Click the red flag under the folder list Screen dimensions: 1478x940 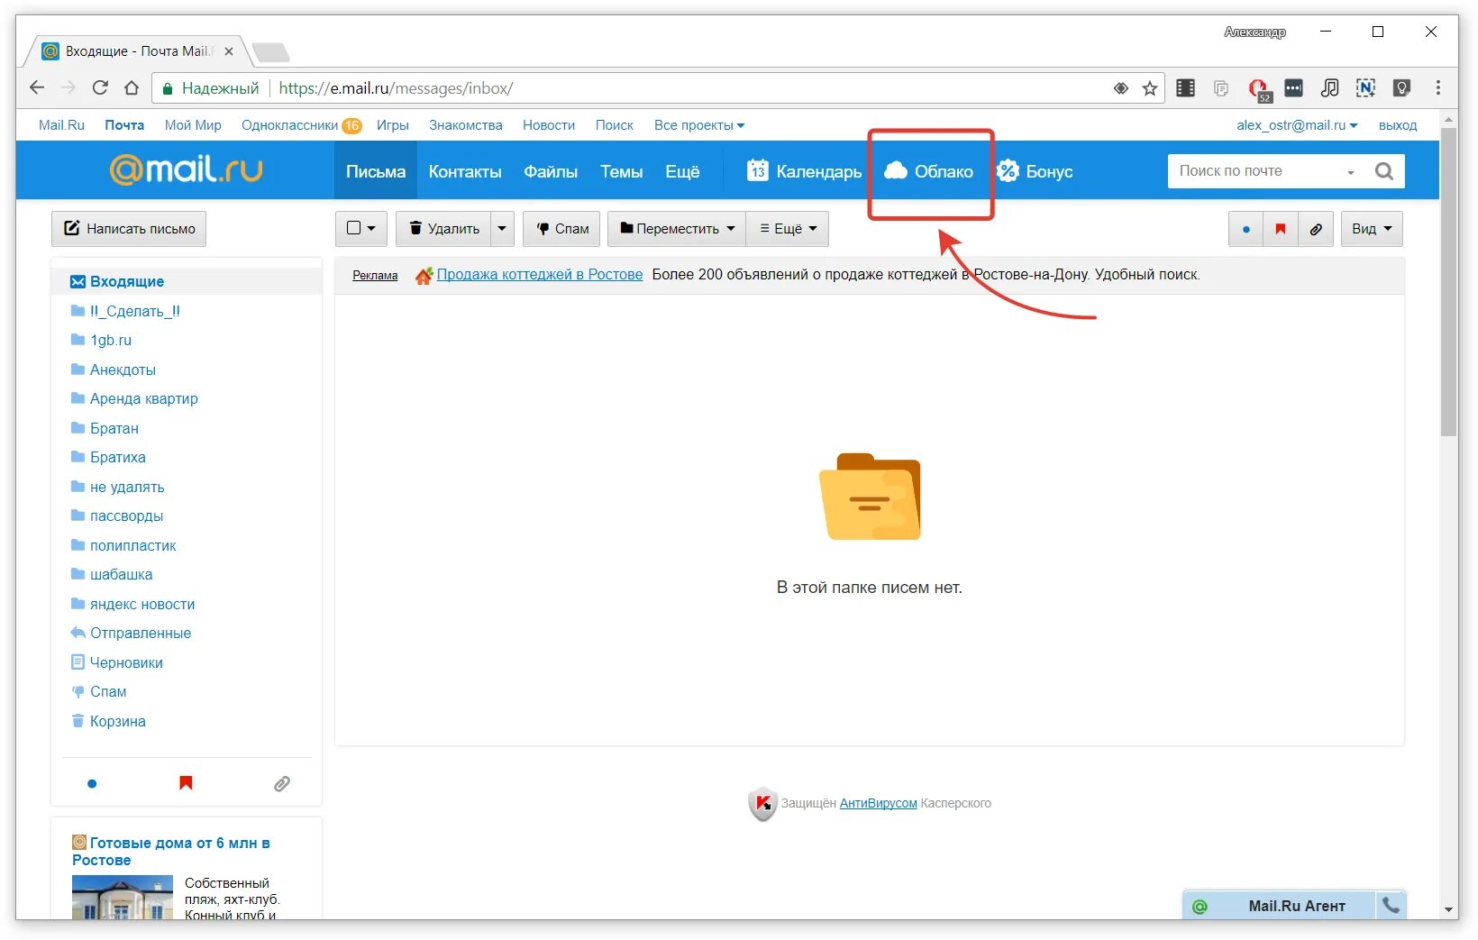[x=186, y=783]
